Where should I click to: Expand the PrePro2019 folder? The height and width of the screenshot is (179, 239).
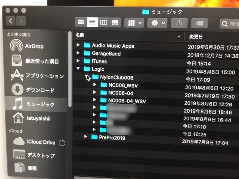[86, 136]
